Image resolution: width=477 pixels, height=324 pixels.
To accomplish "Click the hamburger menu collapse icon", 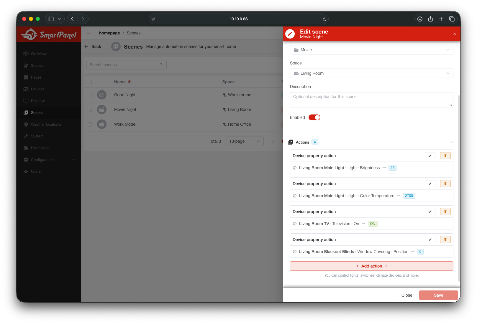I will pyautogui.click(x=88, y=33).
